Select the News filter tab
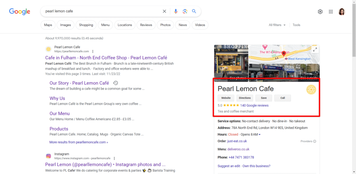The width and height of the screenshot is (356, 174). [183, 25]
